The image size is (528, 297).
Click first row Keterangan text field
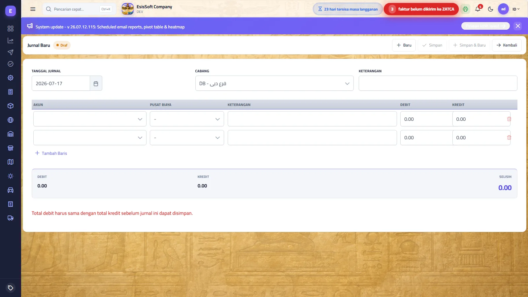(x=312, y=119)
